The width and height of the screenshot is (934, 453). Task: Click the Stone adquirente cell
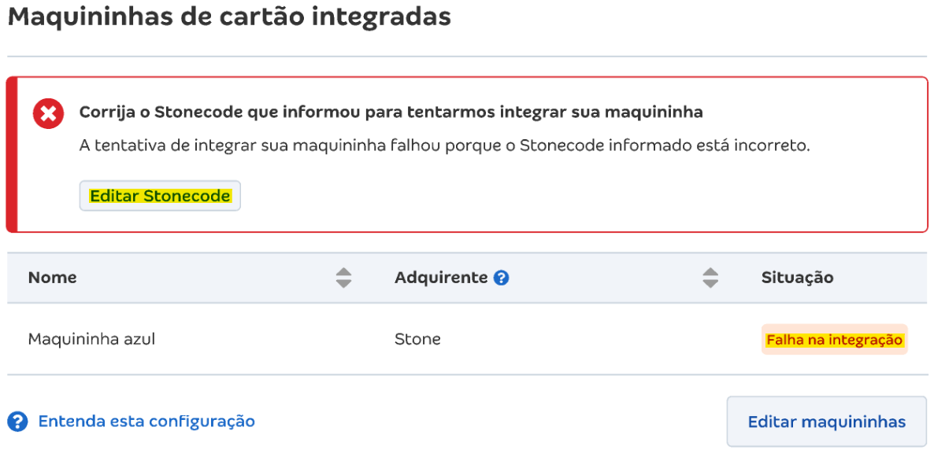pos(417,339)
